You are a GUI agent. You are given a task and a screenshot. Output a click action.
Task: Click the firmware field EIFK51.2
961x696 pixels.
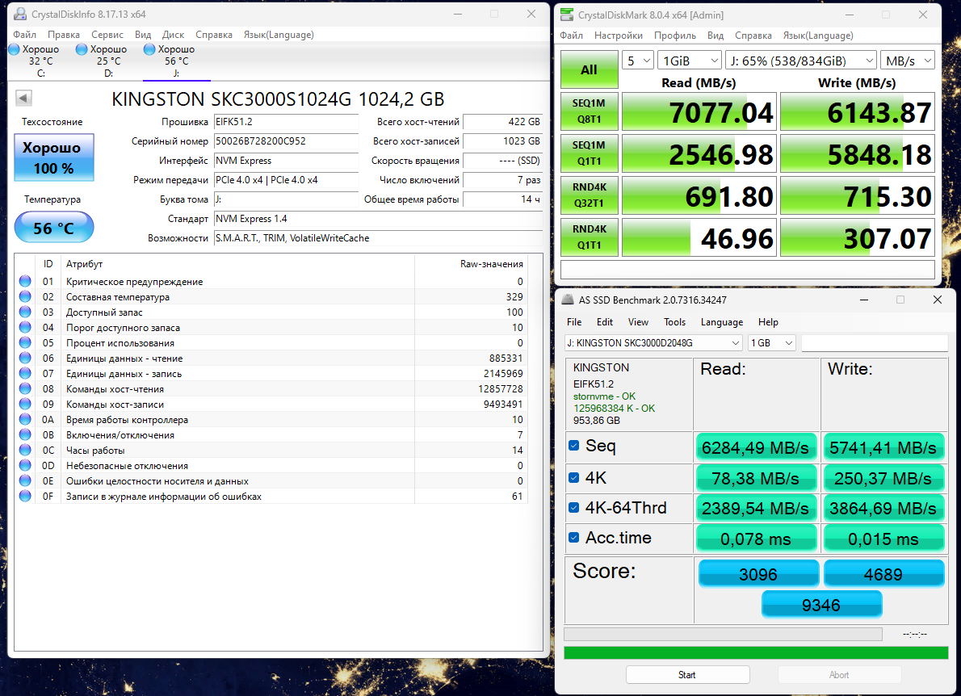[x=286, y=122]
